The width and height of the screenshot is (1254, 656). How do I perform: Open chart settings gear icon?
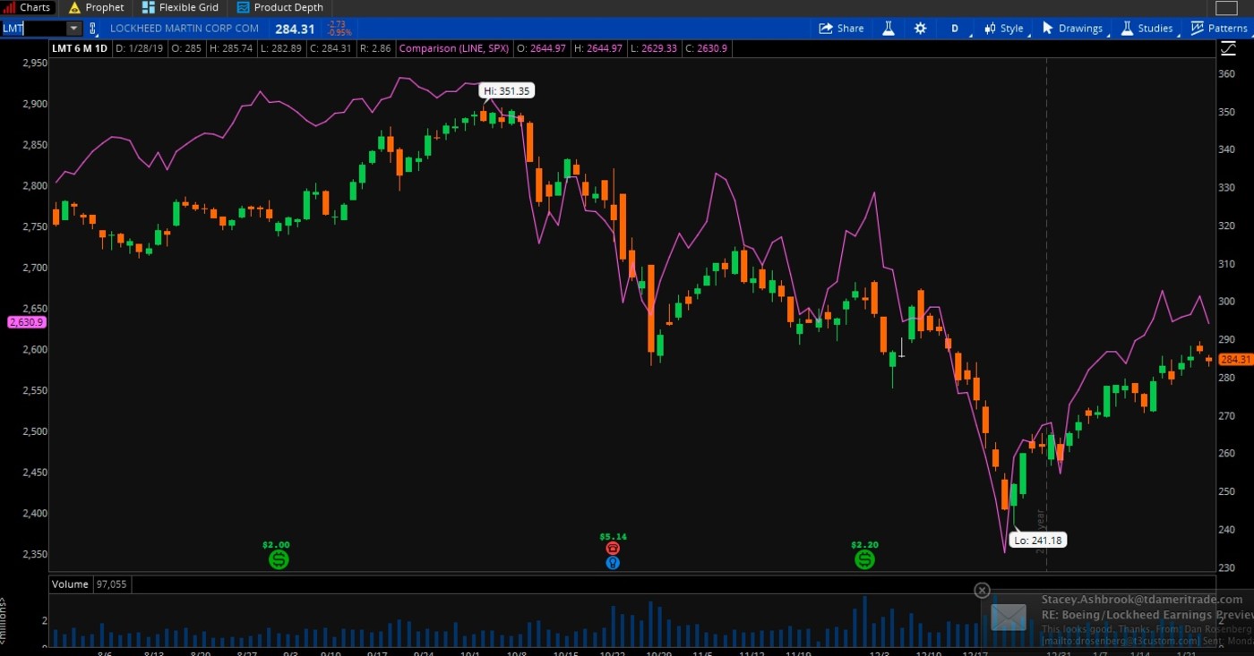click(921, 29)
